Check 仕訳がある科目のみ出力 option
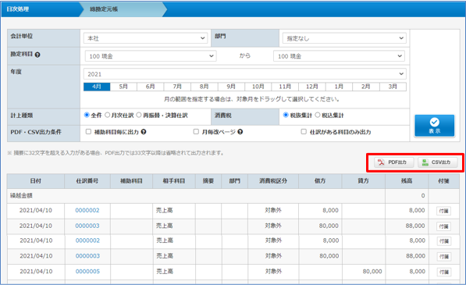 point(304,132)
